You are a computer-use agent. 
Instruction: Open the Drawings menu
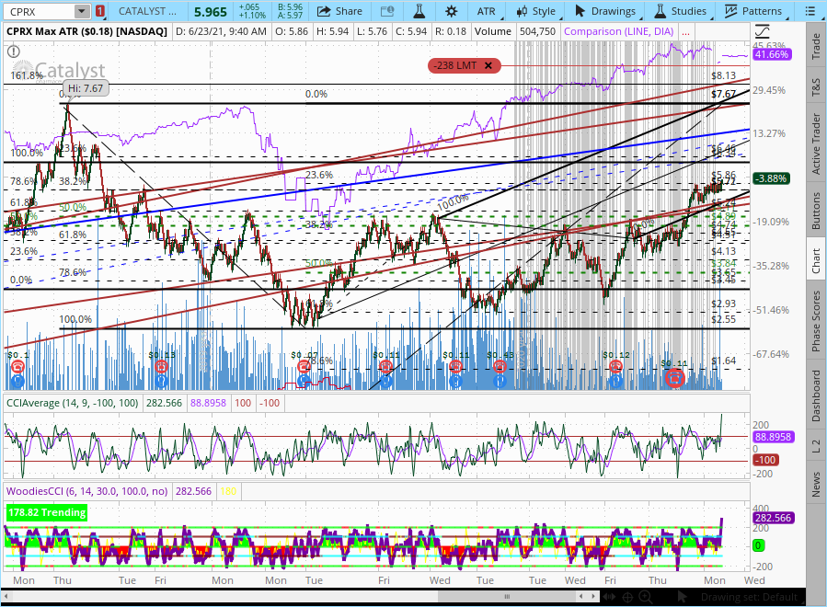(x=604, y=11)
